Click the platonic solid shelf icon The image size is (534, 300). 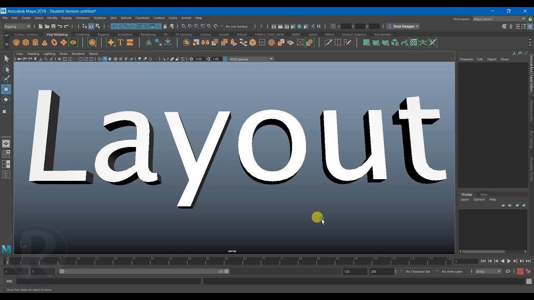click(92, 42)
